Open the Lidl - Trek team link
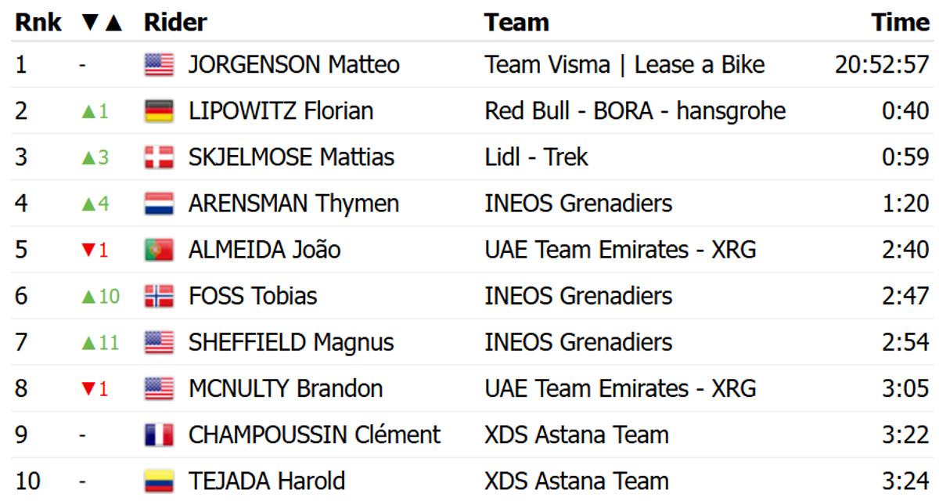The image size is (939, 501). [x=536, y=157]
